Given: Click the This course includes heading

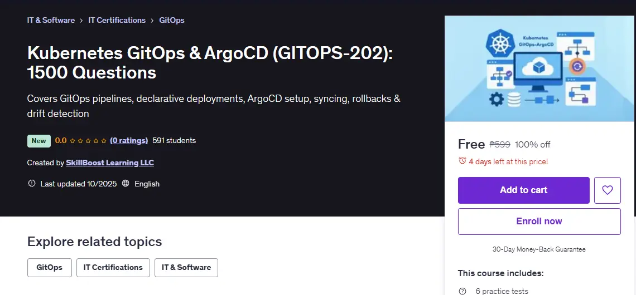Looking at the screenshot, I should tap(501, 273).
